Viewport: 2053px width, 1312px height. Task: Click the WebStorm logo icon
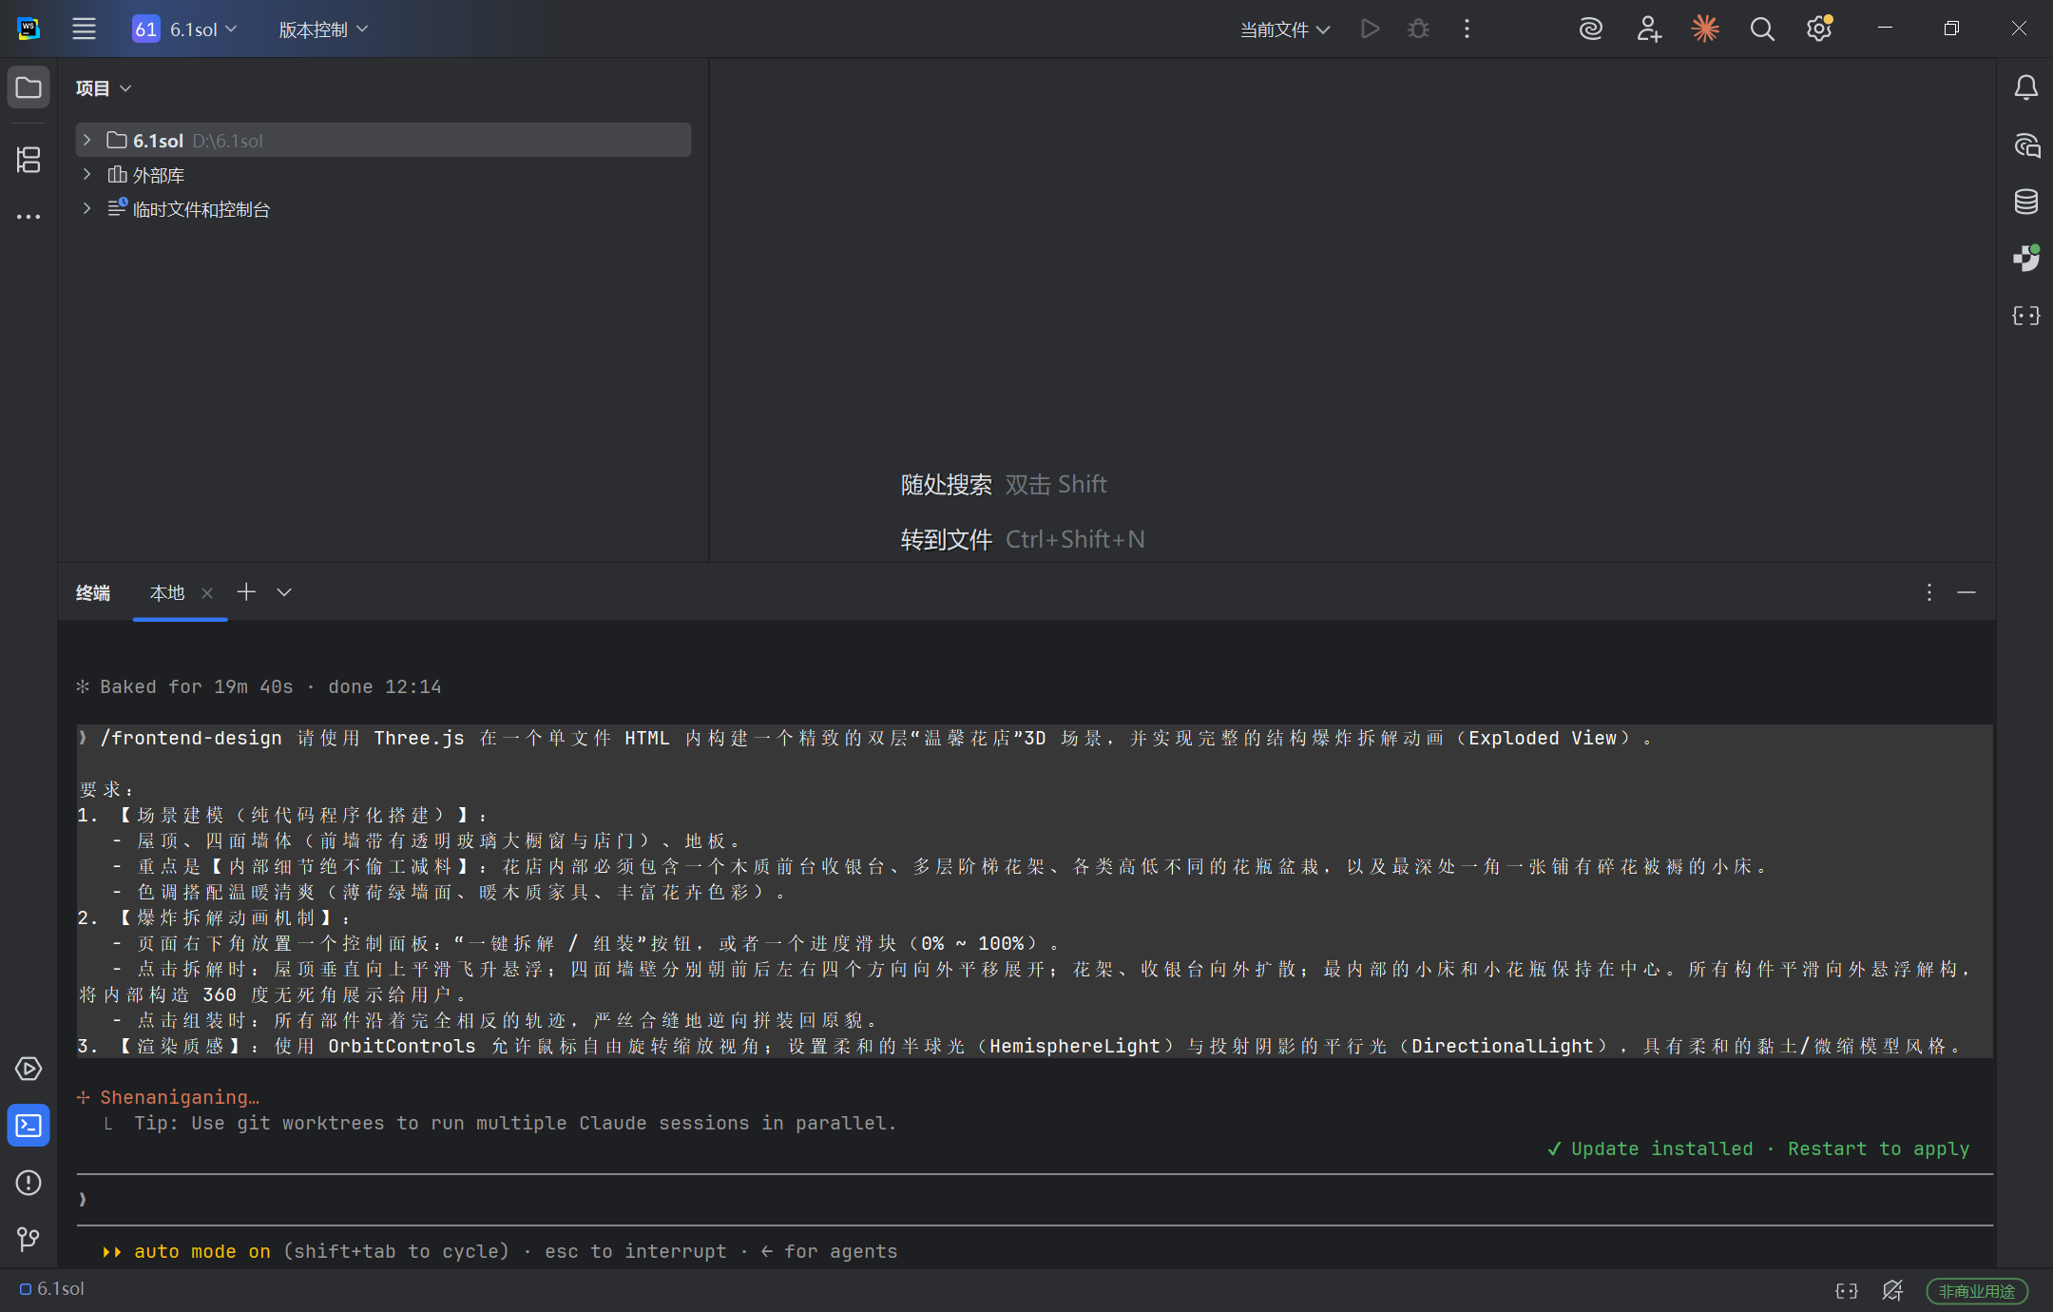(29, 29)
